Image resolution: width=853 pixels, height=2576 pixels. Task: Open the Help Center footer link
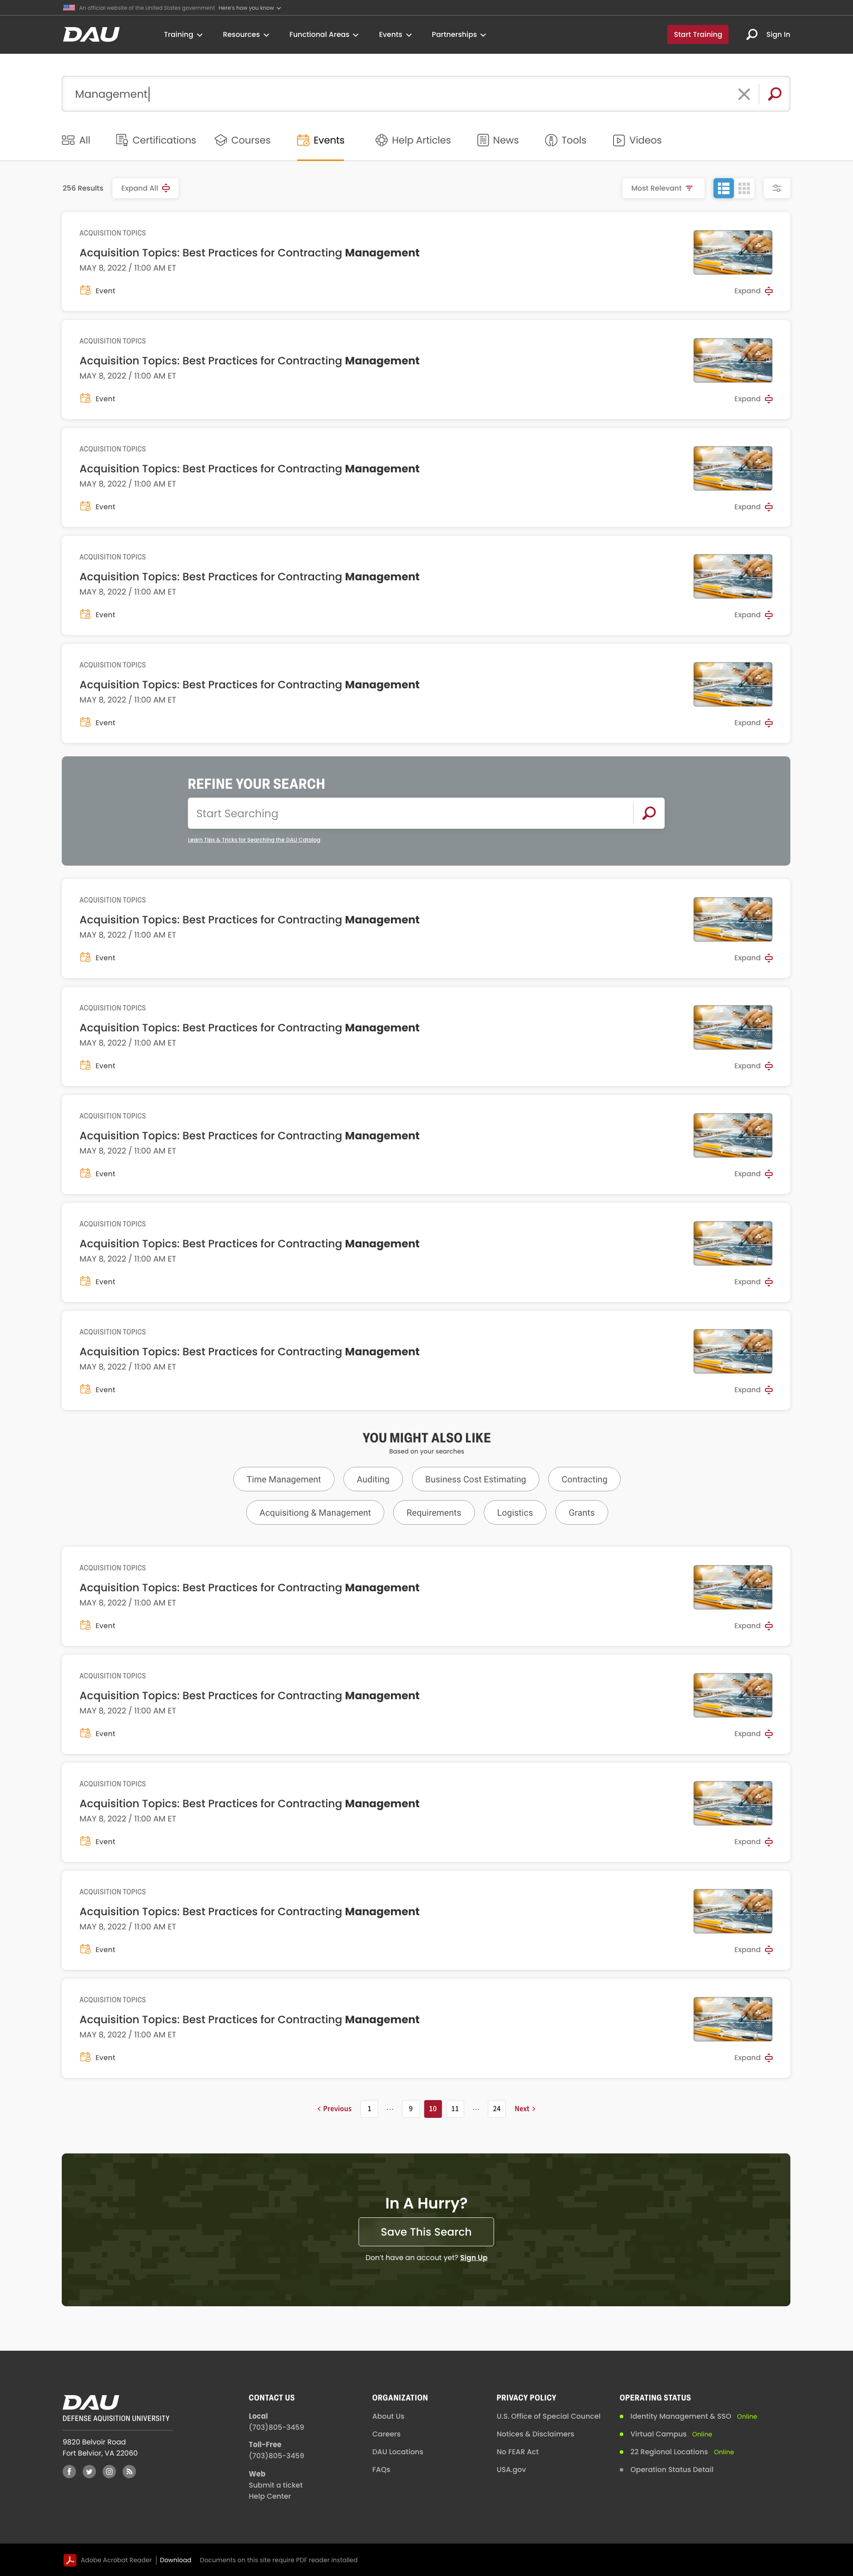[270, 2496]
